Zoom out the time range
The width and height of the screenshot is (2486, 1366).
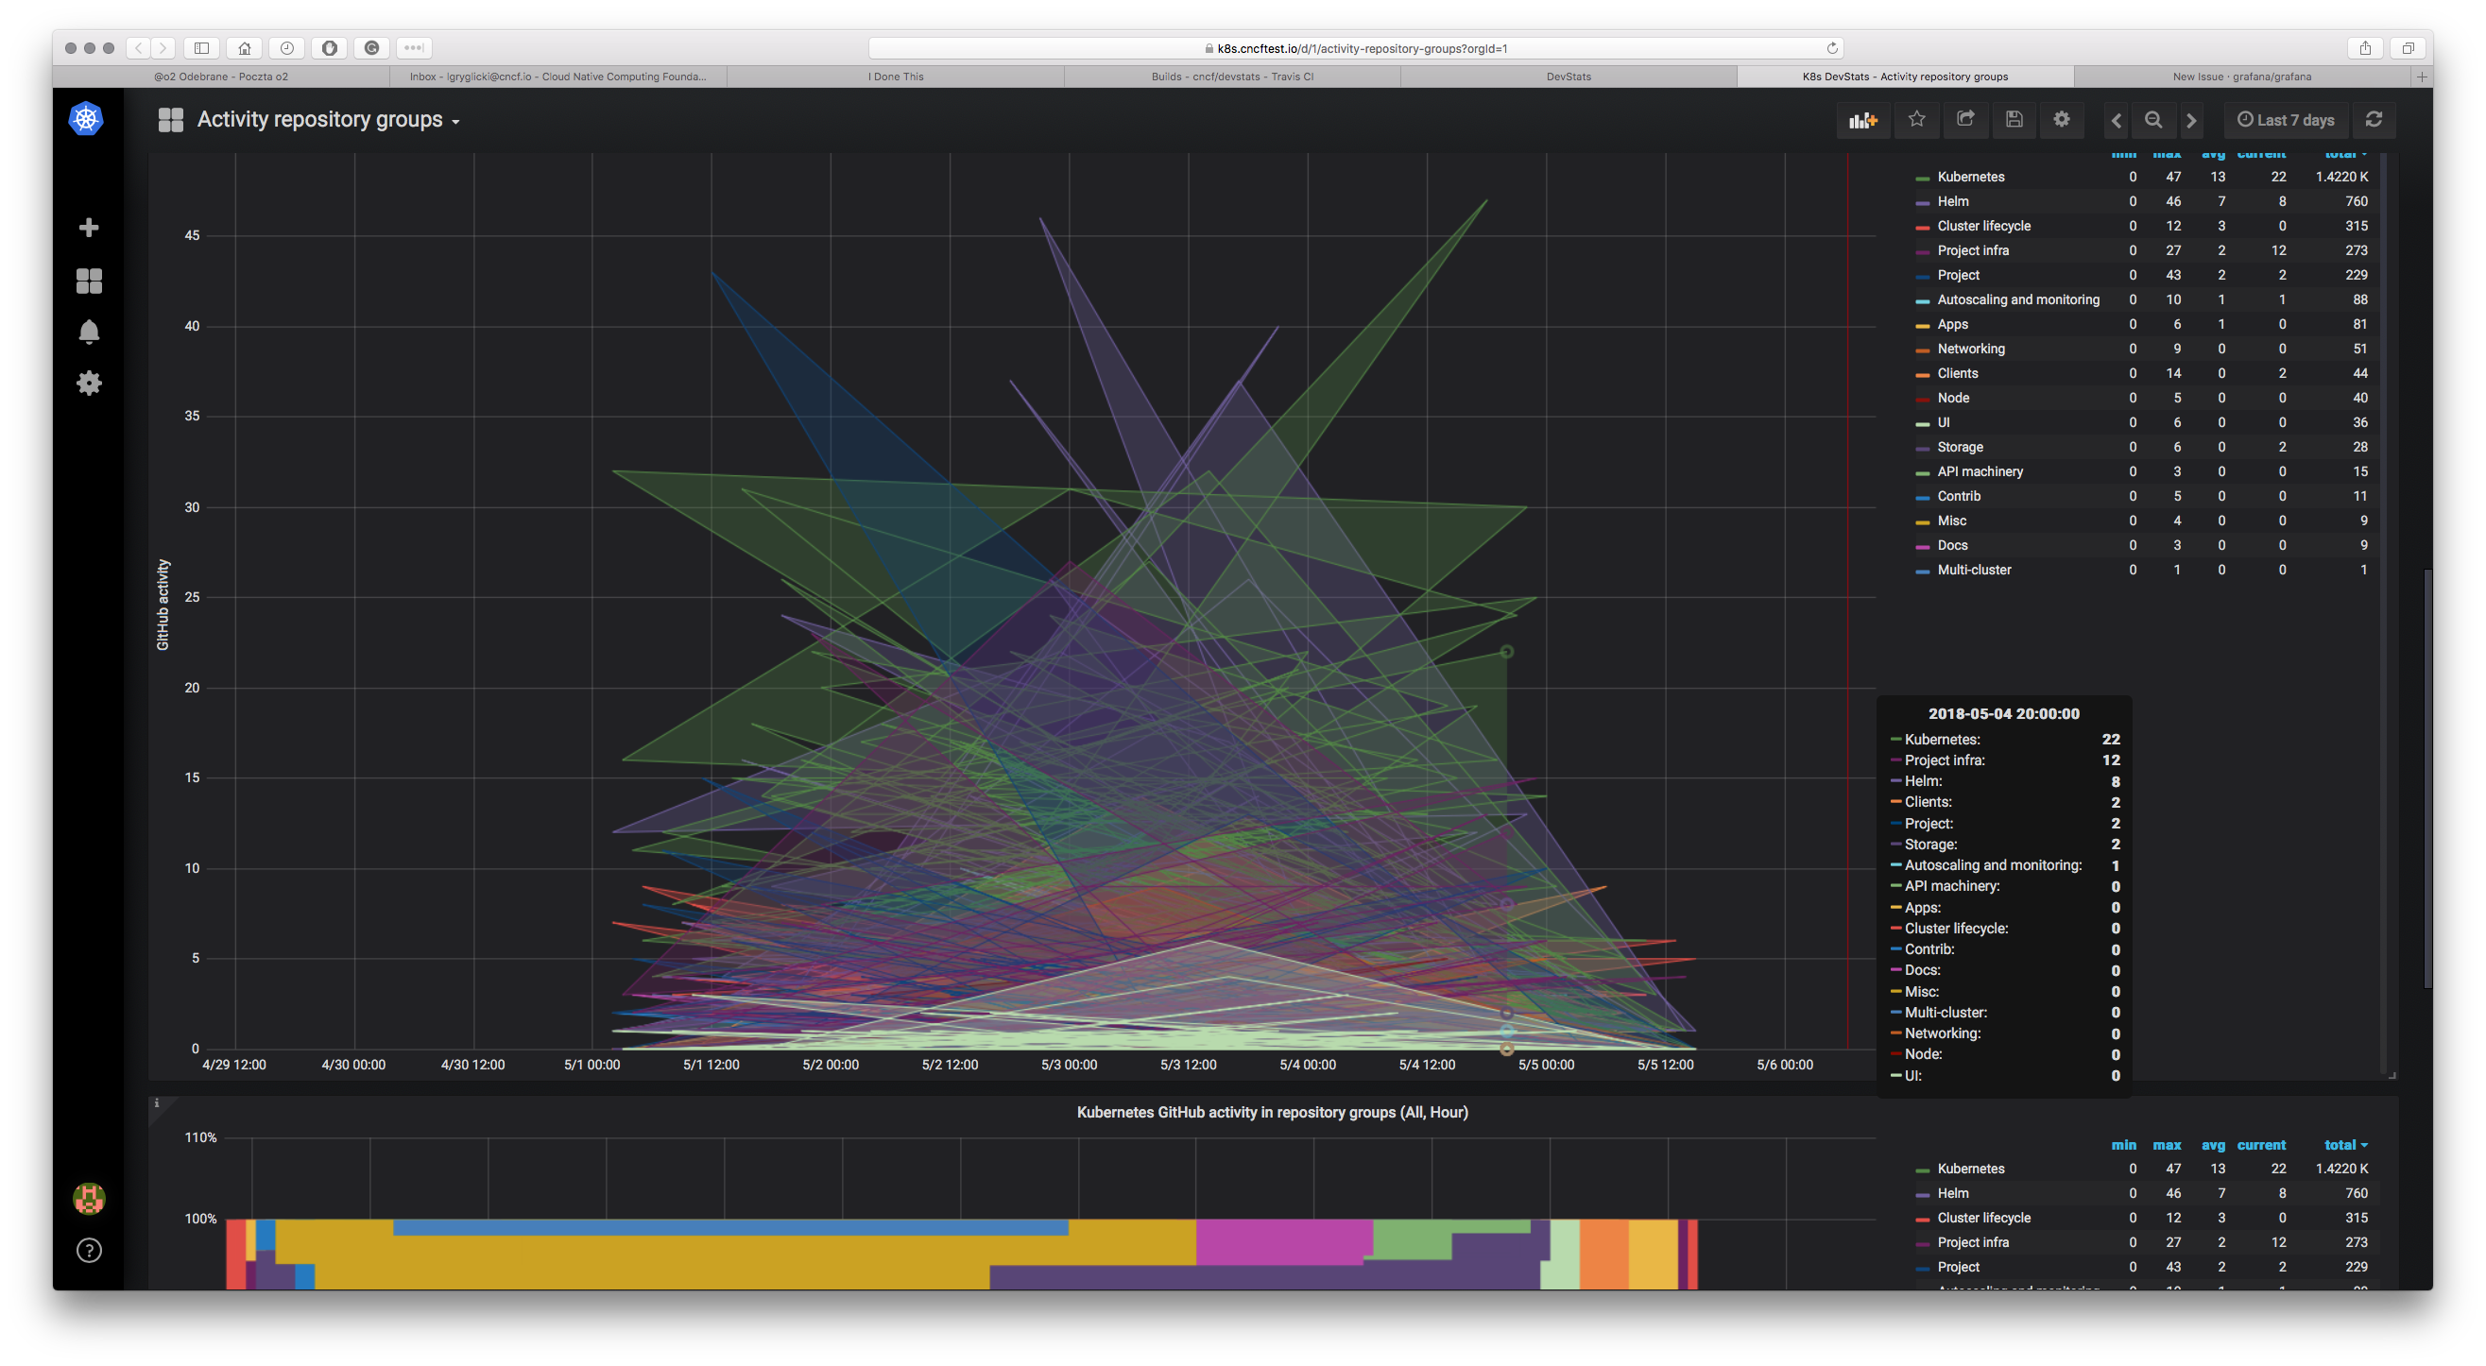(2153, 120)
